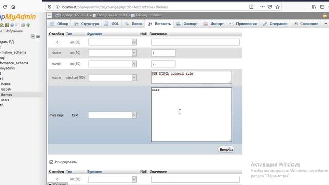Open Firefox library icon
The image size is (329, 185).
coord(314,7)
